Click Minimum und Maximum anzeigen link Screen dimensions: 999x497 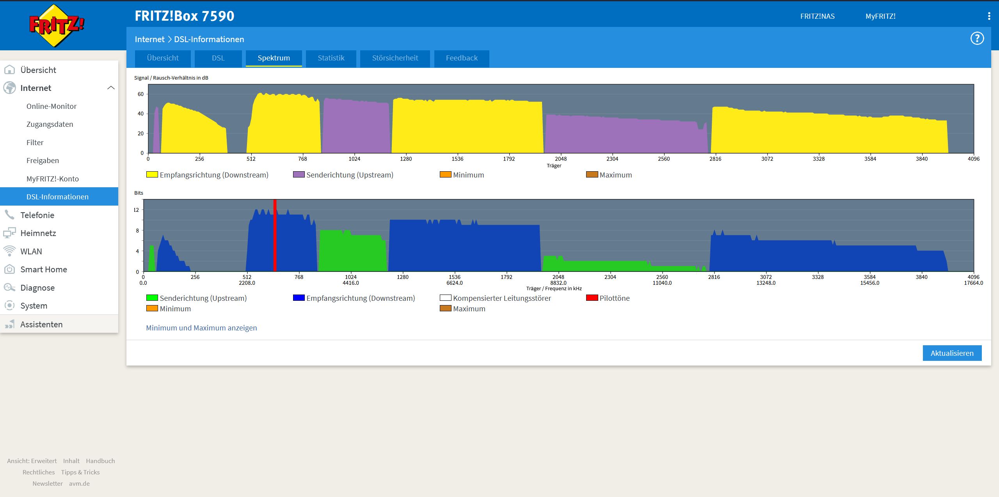click(x=201, y=328)
